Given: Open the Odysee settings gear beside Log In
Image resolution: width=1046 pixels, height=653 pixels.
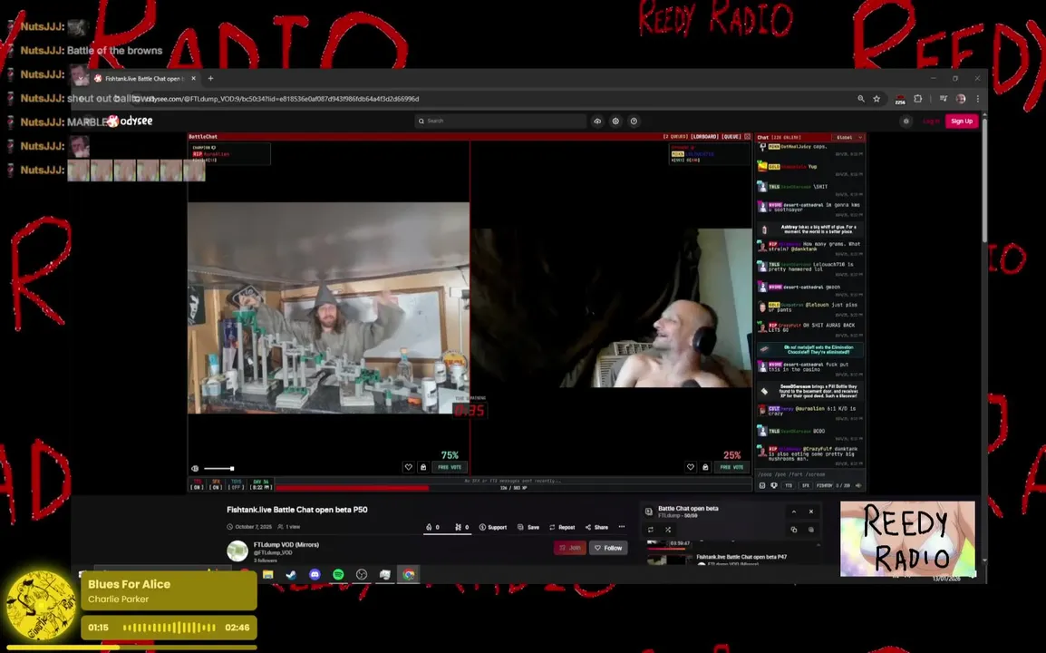Looking at the screenshot, I should click(906, 121).
